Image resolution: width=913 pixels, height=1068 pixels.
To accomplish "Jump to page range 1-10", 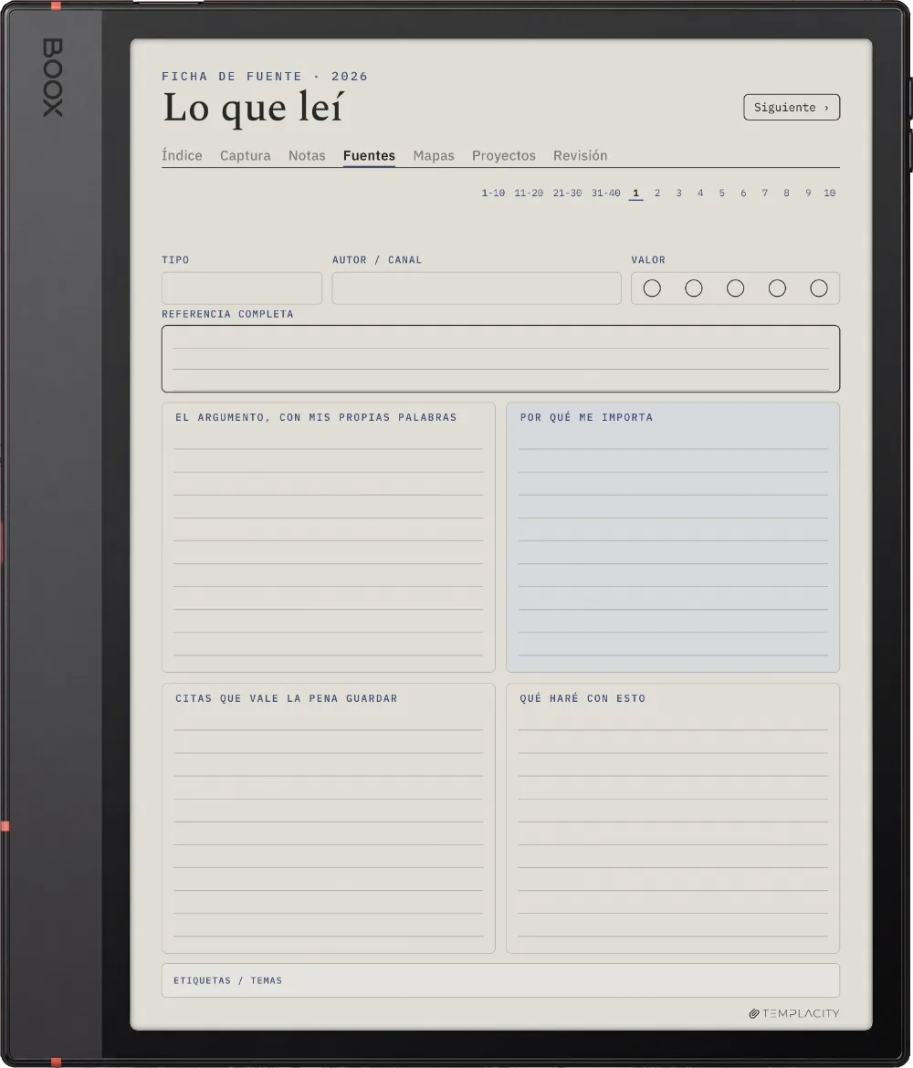I will coord(493,194).
